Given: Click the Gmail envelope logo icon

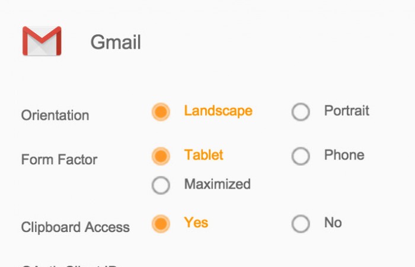Looking at the screenshot, I should 41,42.
